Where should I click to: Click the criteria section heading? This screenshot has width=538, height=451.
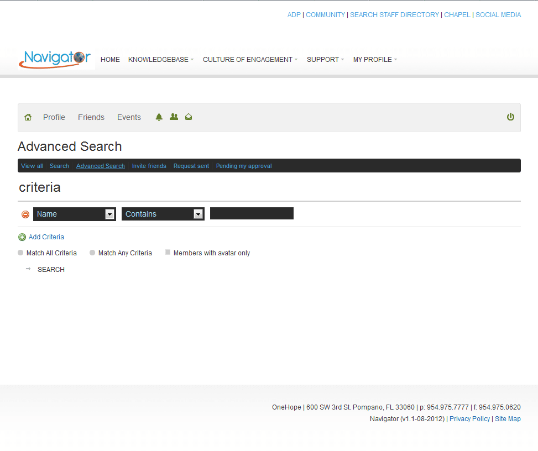tap(40, 187)
